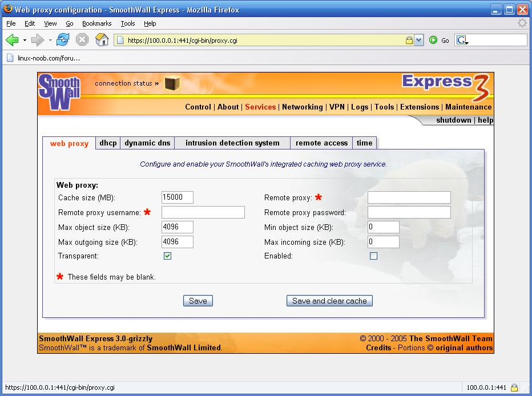Click the SmoothWall Express 3.0-grizzly footer text
Image resolution: width=532 pixels, height=396 pixels.
pyautogui.click(x=96, y=338)
